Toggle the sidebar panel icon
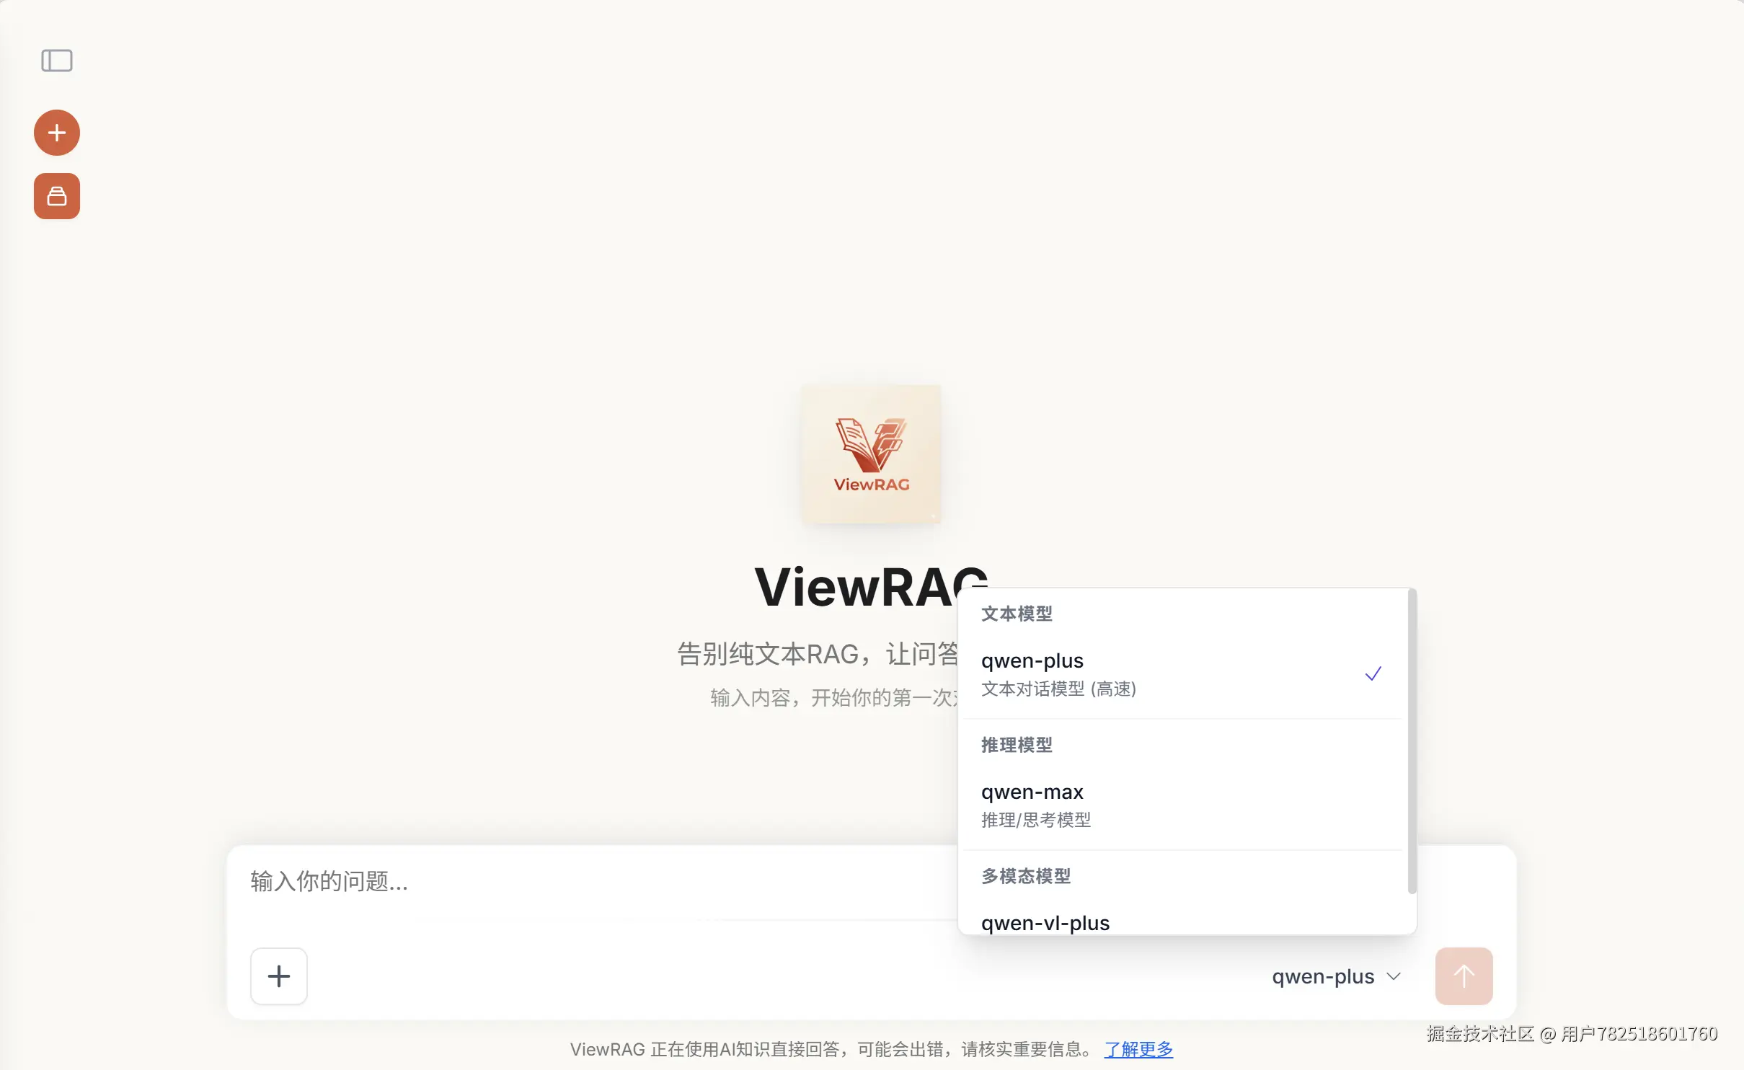This screenshot has height=1070, width=1744. [57, 61]
